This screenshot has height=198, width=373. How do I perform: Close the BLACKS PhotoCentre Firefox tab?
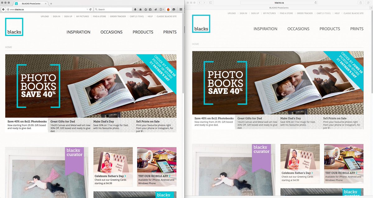pyautogui.click(x=45, y=3)
